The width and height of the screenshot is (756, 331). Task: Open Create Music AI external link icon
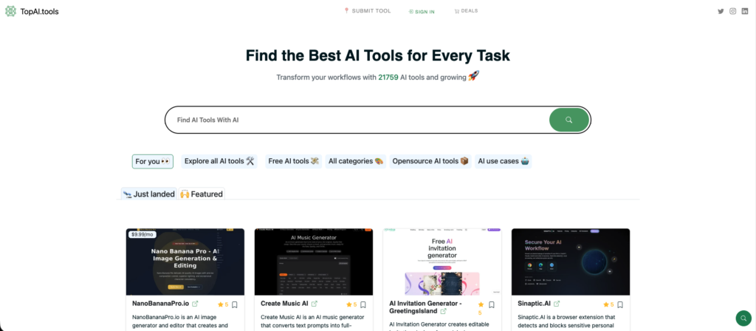(315, 304)
